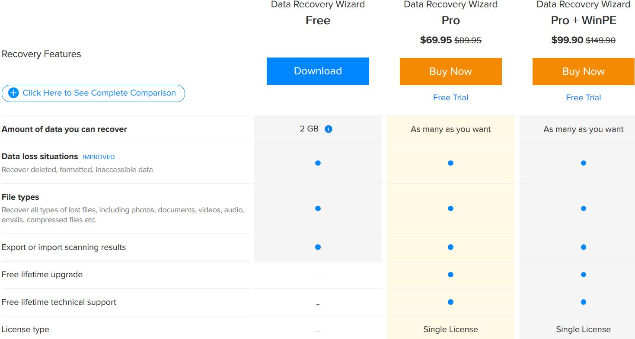Viewport: 635px width, 339px height.
Task: Click Here to See Complete Comparison
Action: [x=93, y=93]
